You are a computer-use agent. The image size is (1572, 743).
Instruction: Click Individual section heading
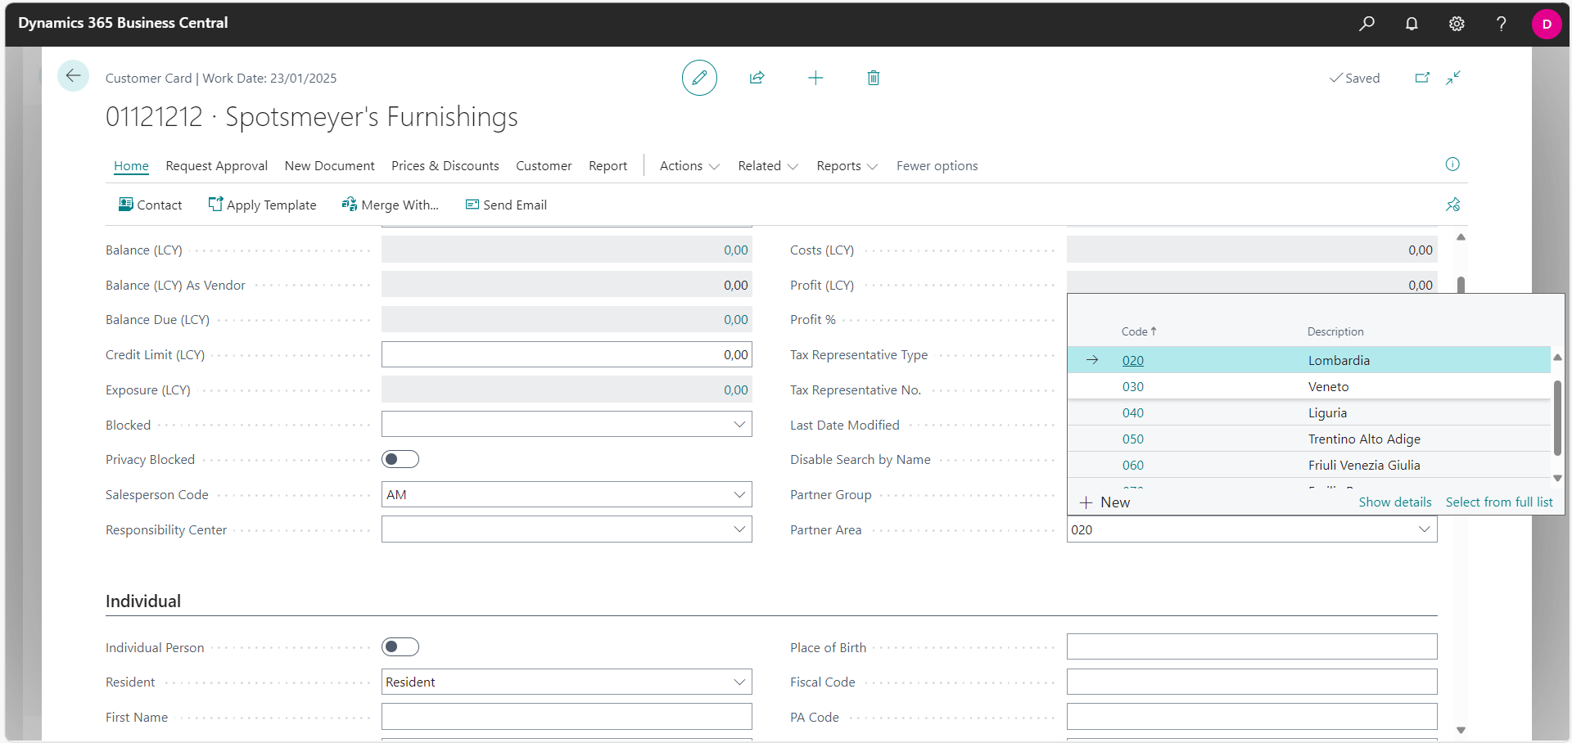[143, 601]
